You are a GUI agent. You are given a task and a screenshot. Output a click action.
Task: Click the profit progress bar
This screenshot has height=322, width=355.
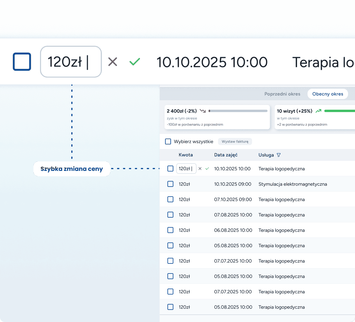click(x=238, y=111)
